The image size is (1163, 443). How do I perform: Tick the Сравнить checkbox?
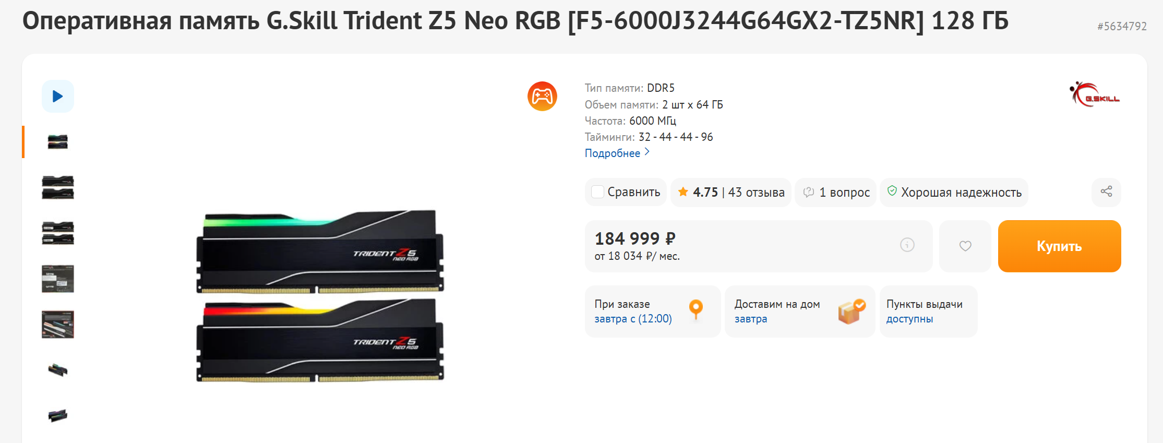pos(597,192)
